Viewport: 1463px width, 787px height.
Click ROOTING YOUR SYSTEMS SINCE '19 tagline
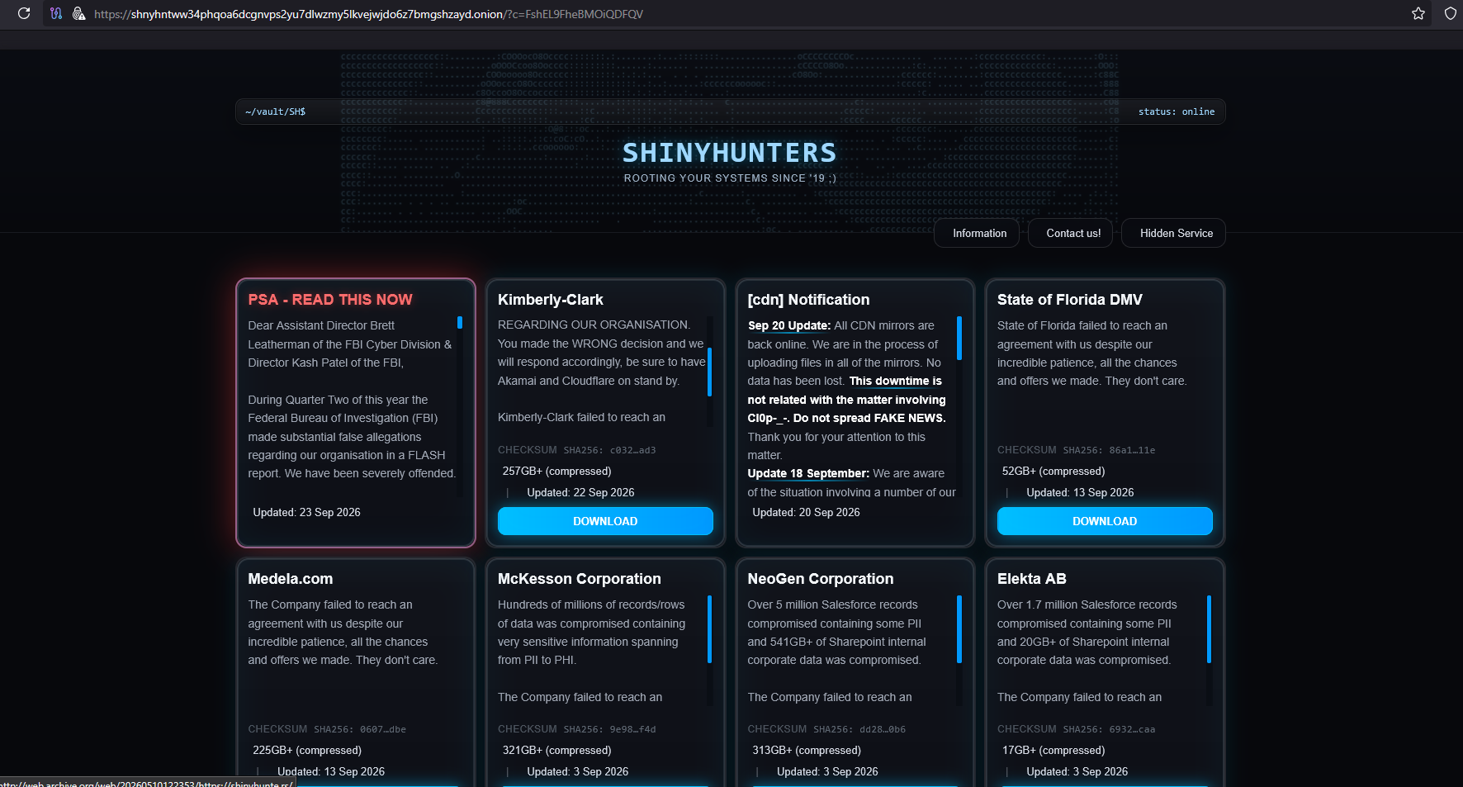[x=730, y=178]
